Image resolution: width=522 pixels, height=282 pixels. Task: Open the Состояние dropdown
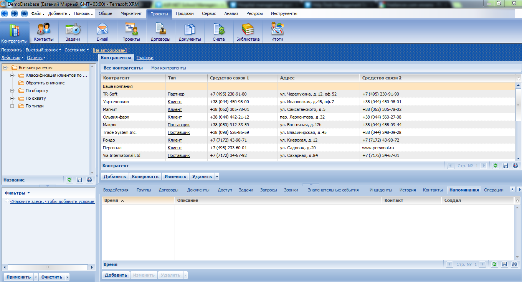76,50
